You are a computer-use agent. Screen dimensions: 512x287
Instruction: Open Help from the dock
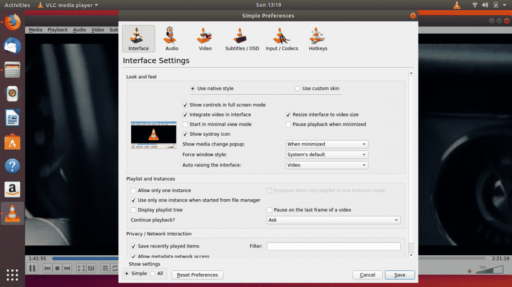(13, 166)
